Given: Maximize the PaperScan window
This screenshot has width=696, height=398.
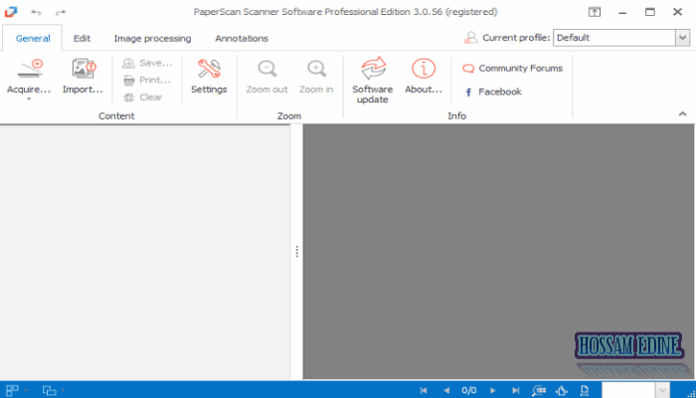Looking at the screenshot, I should [650, 12].
